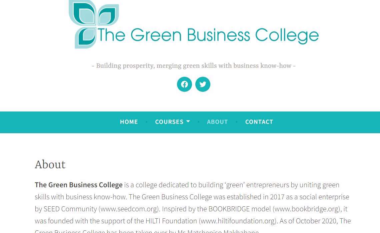
Task: Open the college's Twitter profile icon
Action: pyautogui.click(x=203, y=84)
